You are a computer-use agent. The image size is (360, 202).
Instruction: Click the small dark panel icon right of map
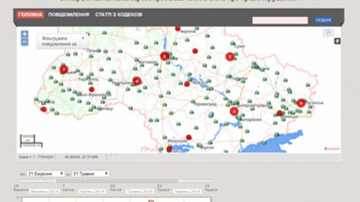(x=337, y=41)
